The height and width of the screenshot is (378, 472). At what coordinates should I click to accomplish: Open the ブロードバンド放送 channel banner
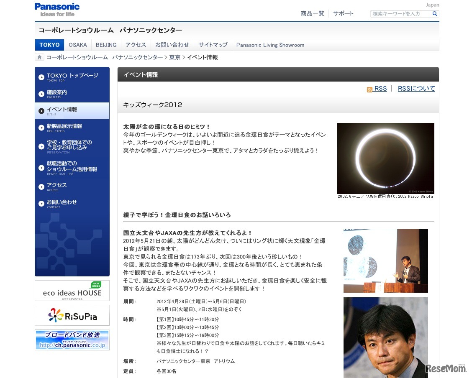coord(72,340)
